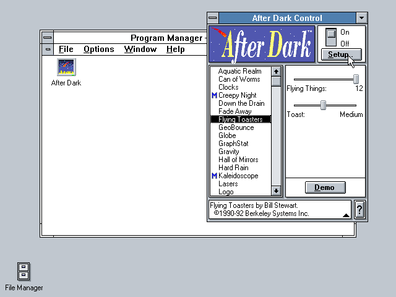Open the inner document control menu box
The height and width of the screenshot is (297, 396).
coord(48,49)
